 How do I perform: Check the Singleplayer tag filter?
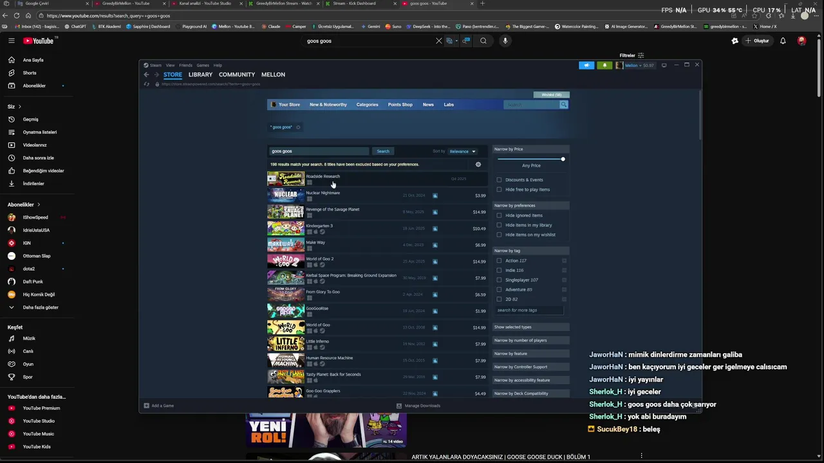(499, 280)
